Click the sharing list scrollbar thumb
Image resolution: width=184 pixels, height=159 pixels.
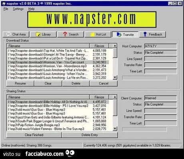pyautogui.click(x=115, y=107)
